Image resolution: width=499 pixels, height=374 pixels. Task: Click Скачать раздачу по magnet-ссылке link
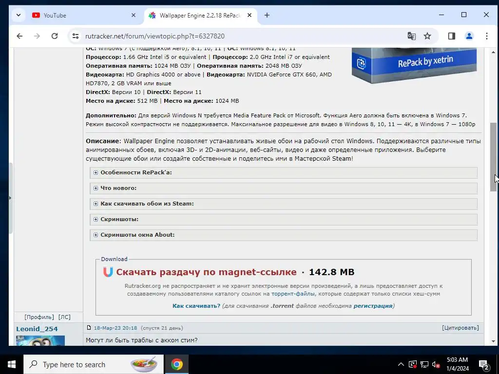click(206, 272)
